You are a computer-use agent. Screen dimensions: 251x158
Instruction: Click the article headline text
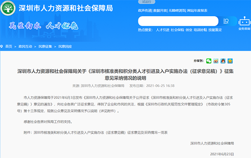[x=125, y=75]
